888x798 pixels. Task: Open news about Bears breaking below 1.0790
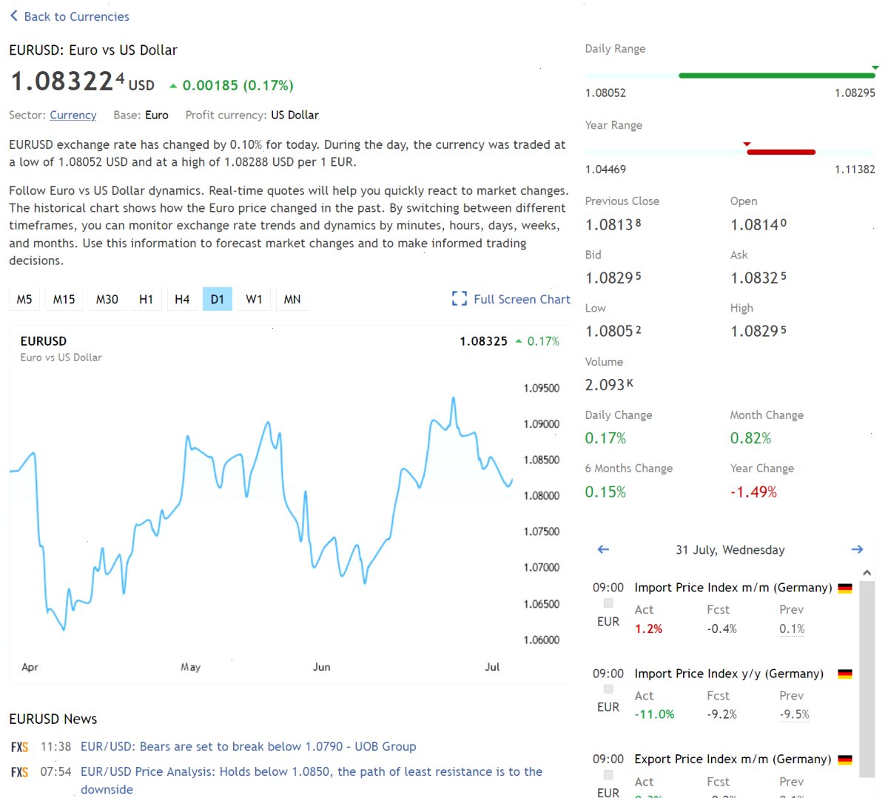pos(248,746)
